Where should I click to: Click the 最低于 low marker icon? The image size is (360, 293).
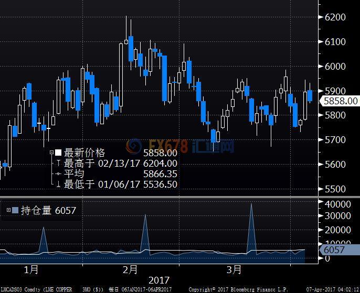(58, 184)
